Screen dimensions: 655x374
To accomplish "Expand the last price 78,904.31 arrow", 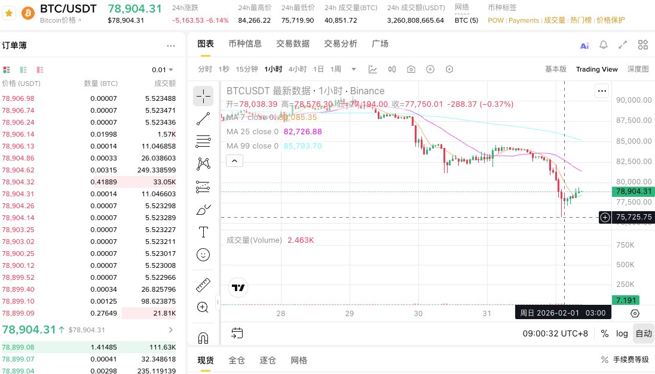I will pyautogui.click(x=171, y=330).
